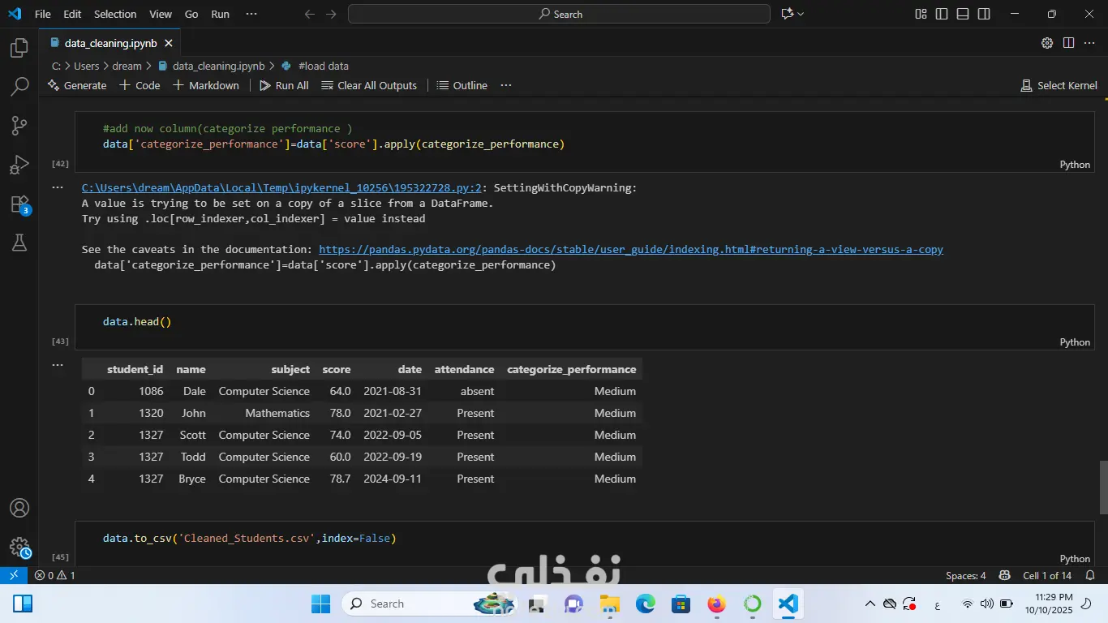Image resolution: width=1108 pixels, height=623 pixels.
Task: Open the Explorer view in activity bar
Action: (19, 49)
